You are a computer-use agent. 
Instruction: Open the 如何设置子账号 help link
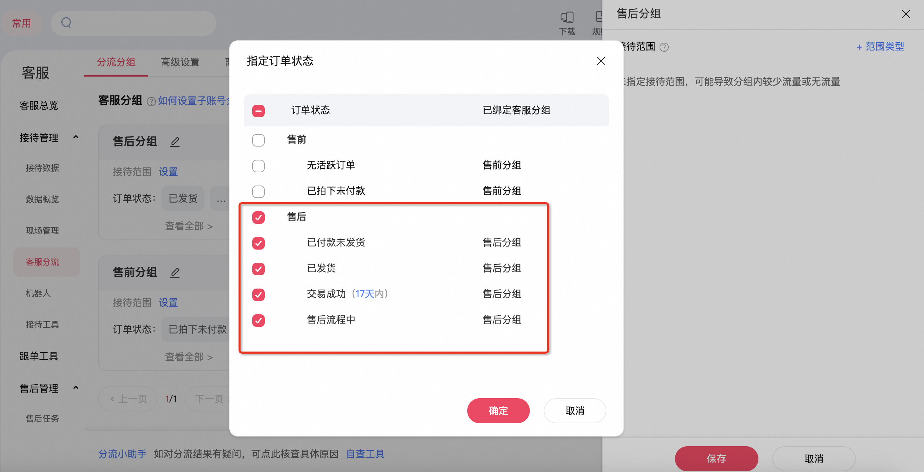tap(194, 101)
